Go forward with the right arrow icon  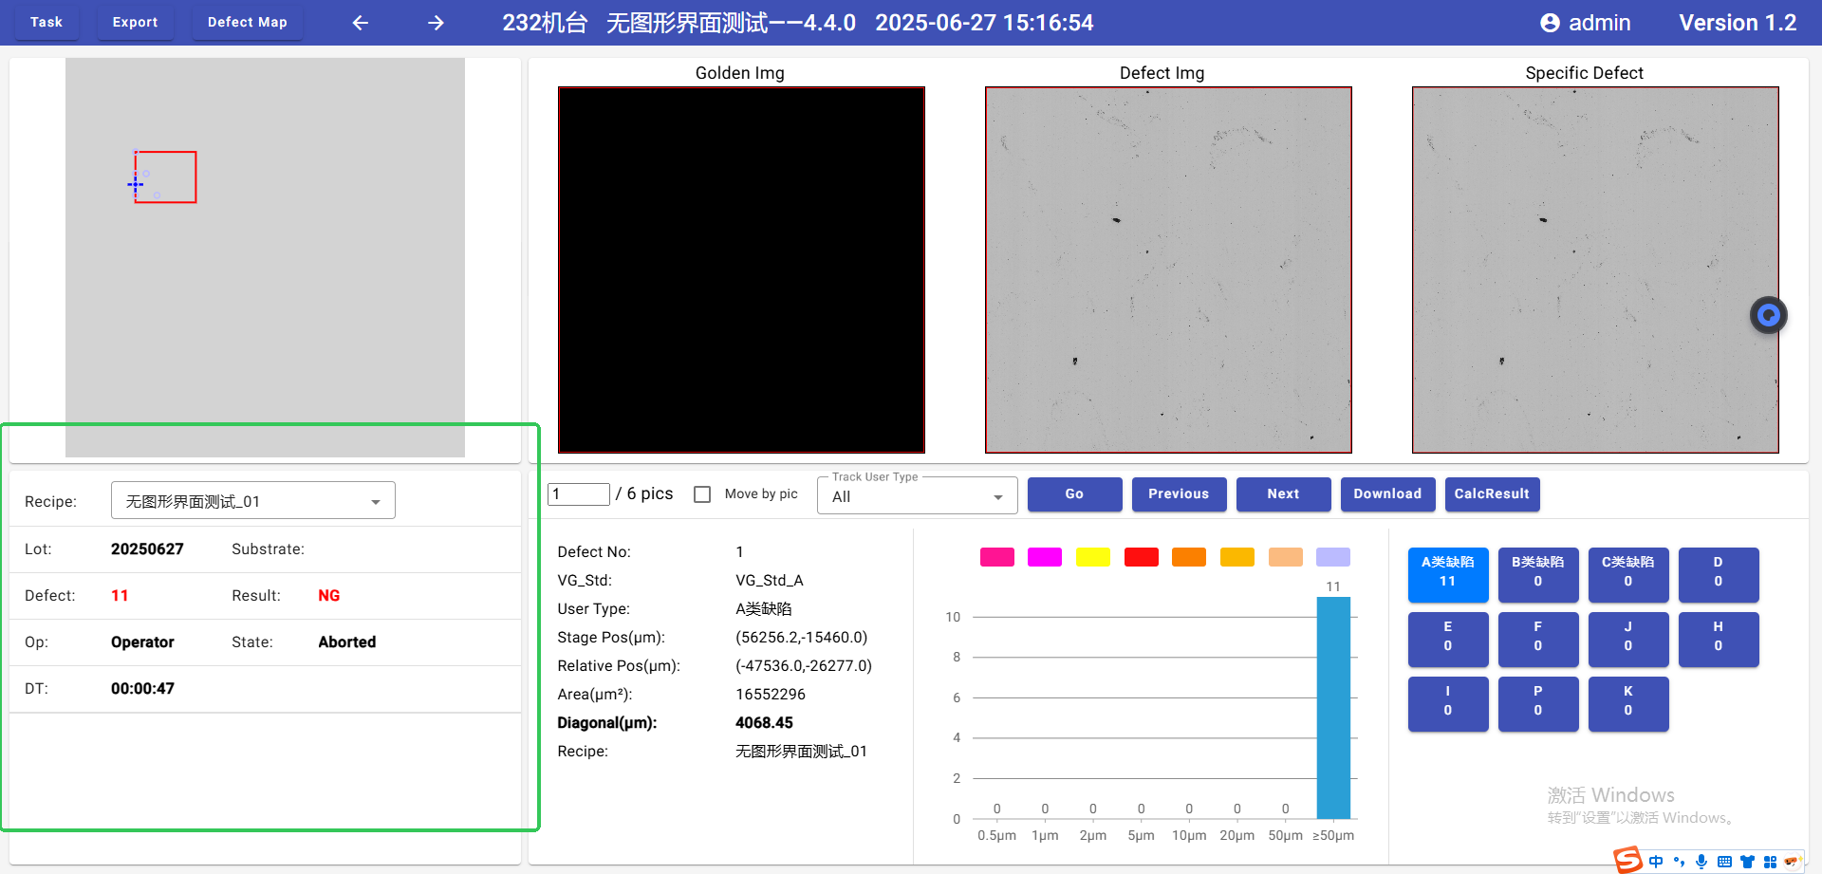[436, 23]
